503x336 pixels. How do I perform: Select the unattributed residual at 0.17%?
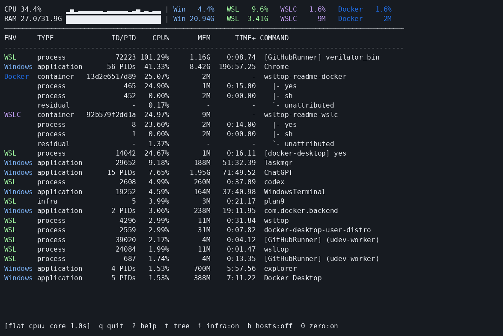coord(186,105)
